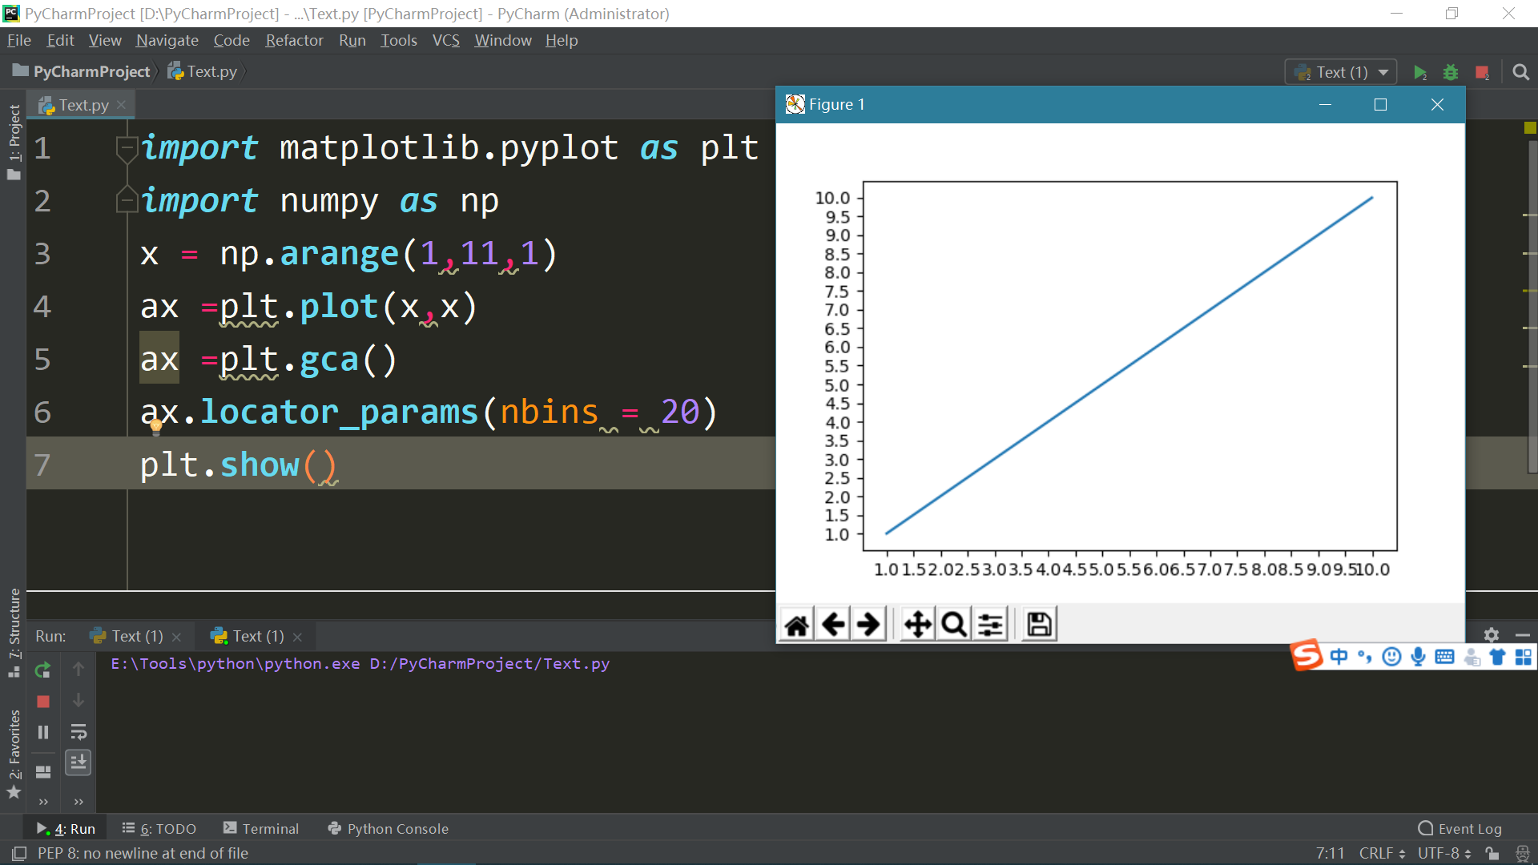Click the Sogou input method S icon
The height and width of the screenshot is (865, 1538).
pos(1306,656)
